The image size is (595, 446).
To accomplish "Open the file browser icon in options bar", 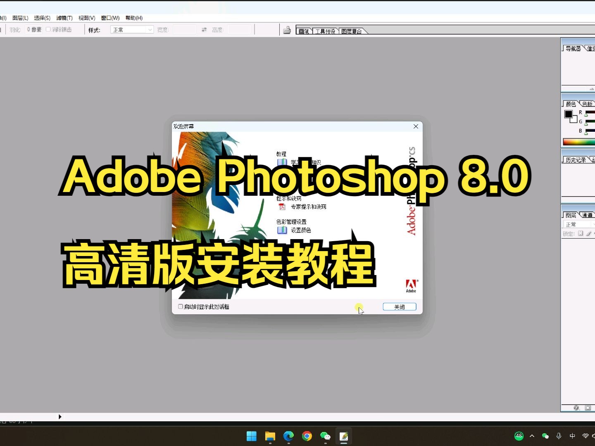I will (x=287, y=29).
